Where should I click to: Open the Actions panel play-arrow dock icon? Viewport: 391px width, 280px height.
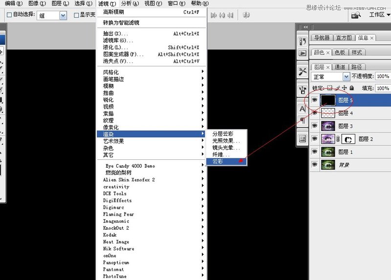coord(303,53)
